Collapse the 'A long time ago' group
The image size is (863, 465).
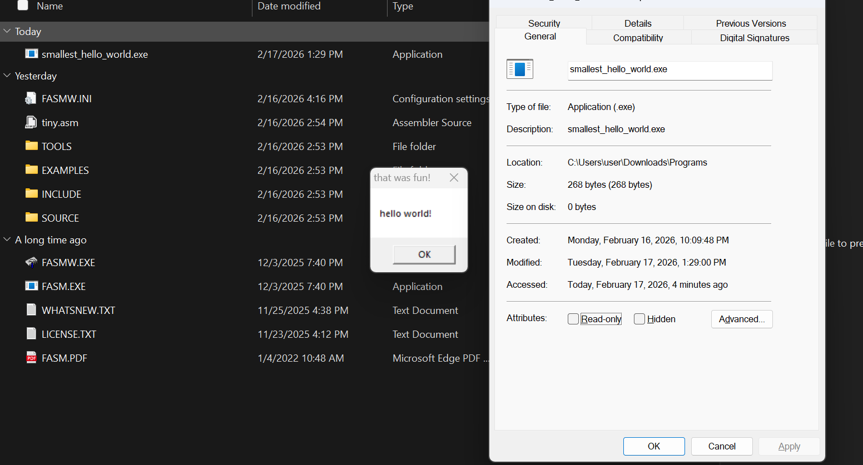(7, 239)
